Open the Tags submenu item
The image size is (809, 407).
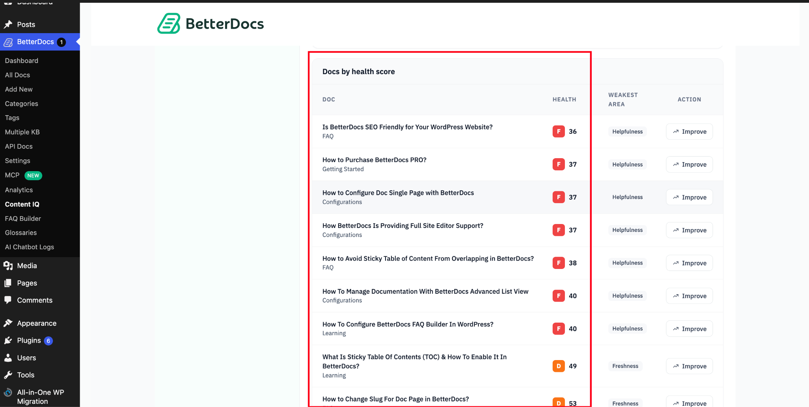(x=12, y=118)
